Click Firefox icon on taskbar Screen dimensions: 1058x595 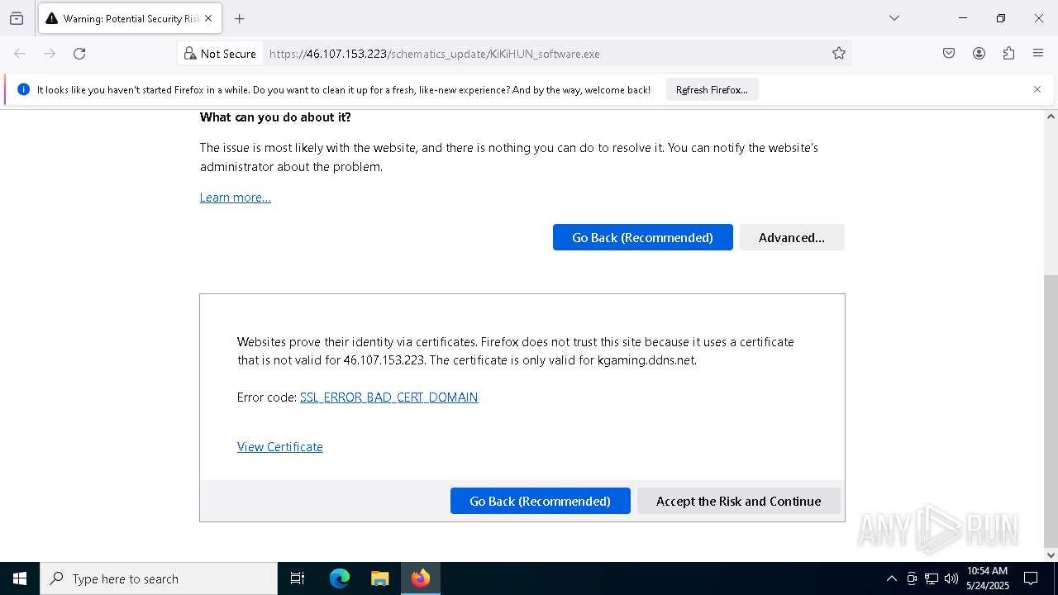coord(420,578)
